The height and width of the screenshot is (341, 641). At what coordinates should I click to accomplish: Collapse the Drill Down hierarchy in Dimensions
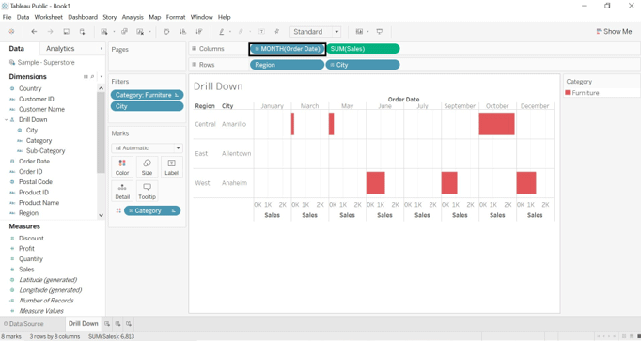7,120
